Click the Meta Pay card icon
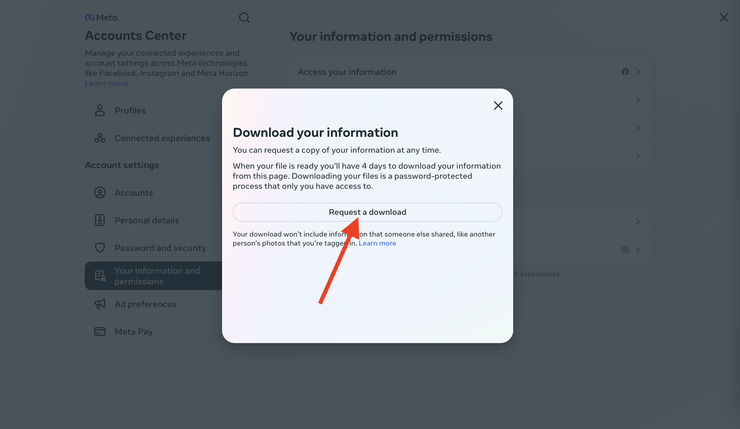The width and height of the screenshot is (740, 429). (x=100, y=331)
